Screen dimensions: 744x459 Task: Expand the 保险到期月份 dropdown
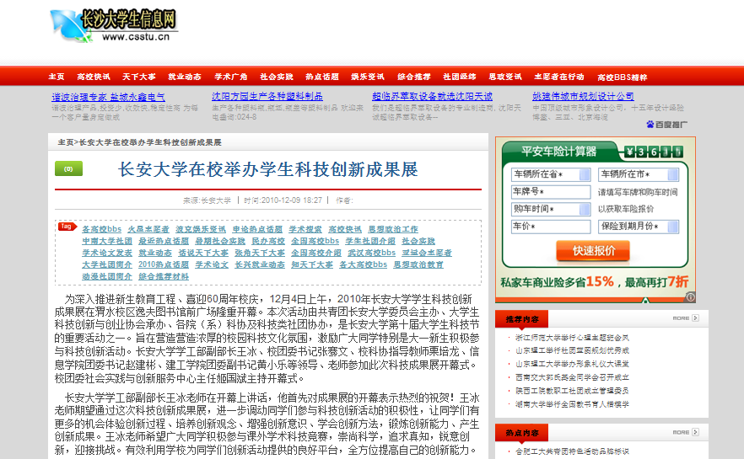coord(638,227)
